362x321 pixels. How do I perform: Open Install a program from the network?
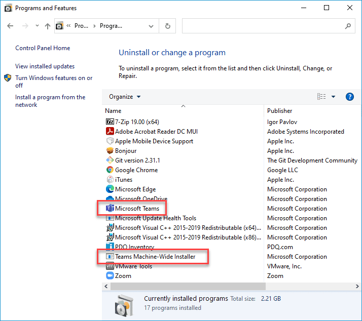[50, 101]
